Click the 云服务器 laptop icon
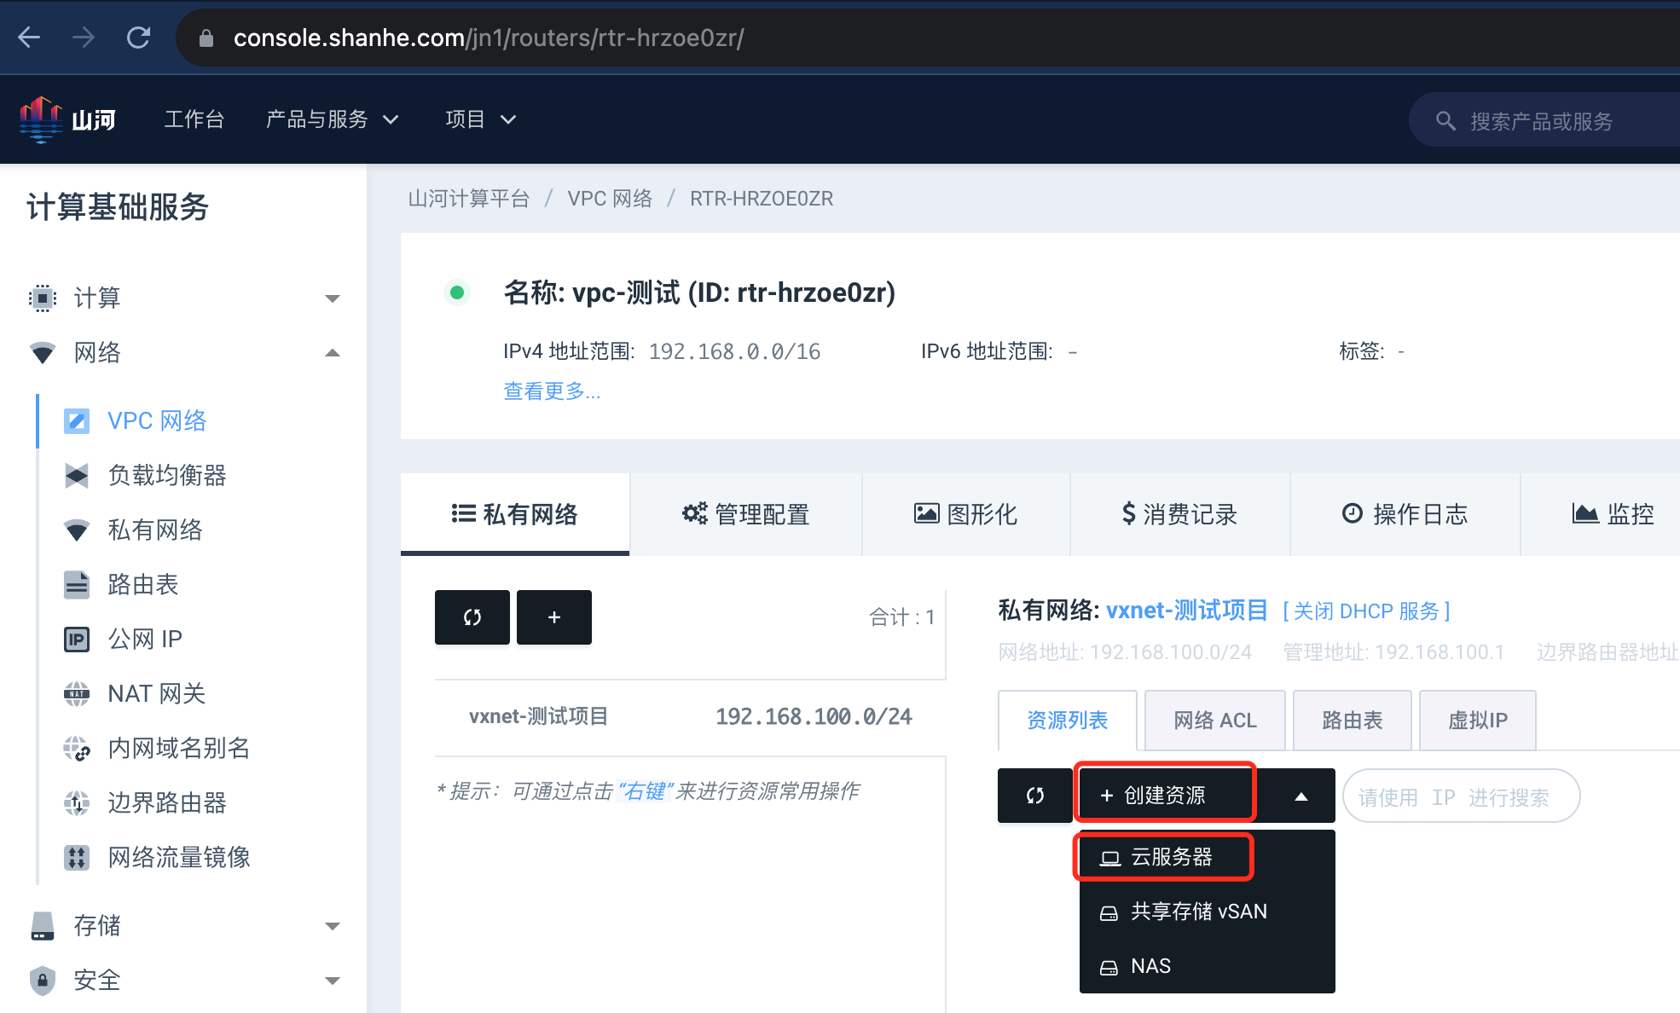Viewport: 1680px width, 1013px height. pos(1109,858)
